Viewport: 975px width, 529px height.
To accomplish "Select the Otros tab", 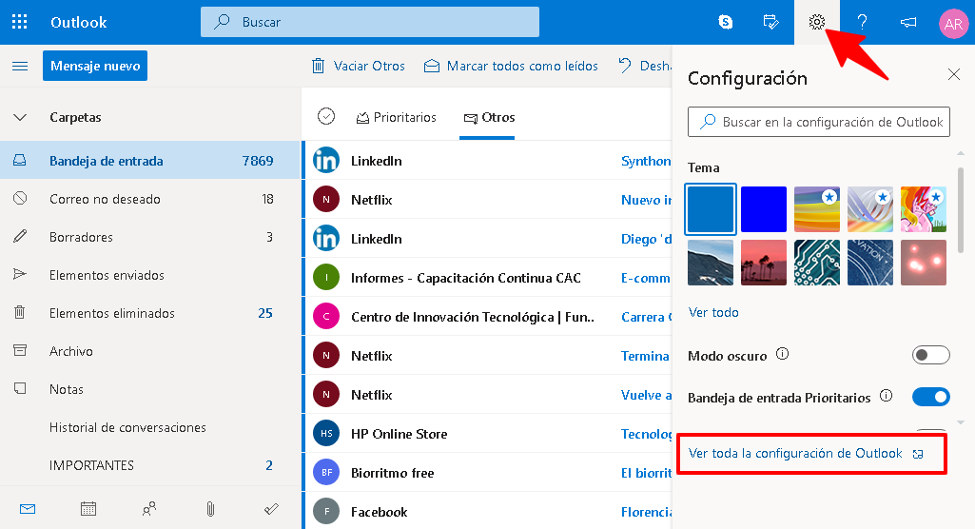I will coord(489,117).
